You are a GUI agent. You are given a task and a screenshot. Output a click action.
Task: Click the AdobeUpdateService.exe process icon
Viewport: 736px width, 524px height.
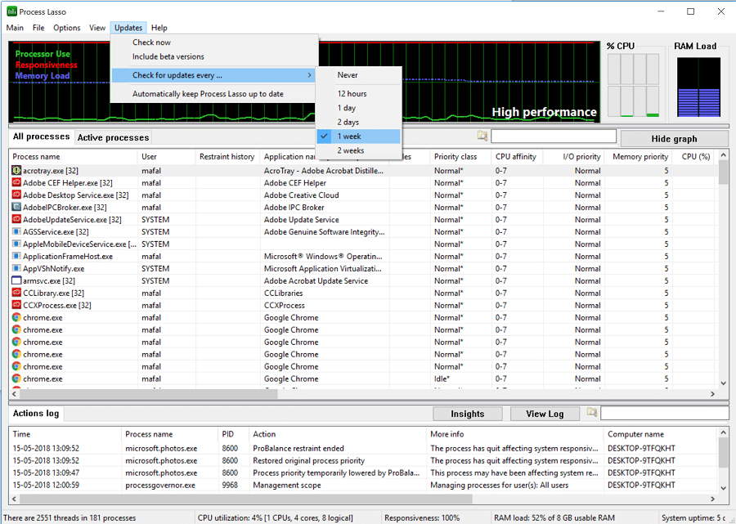pos(16,219)
